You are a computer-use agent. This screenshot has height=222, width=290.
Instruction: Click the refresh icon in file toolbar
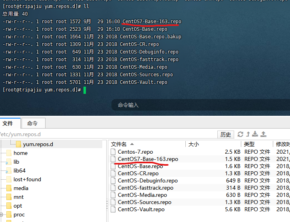240,134
